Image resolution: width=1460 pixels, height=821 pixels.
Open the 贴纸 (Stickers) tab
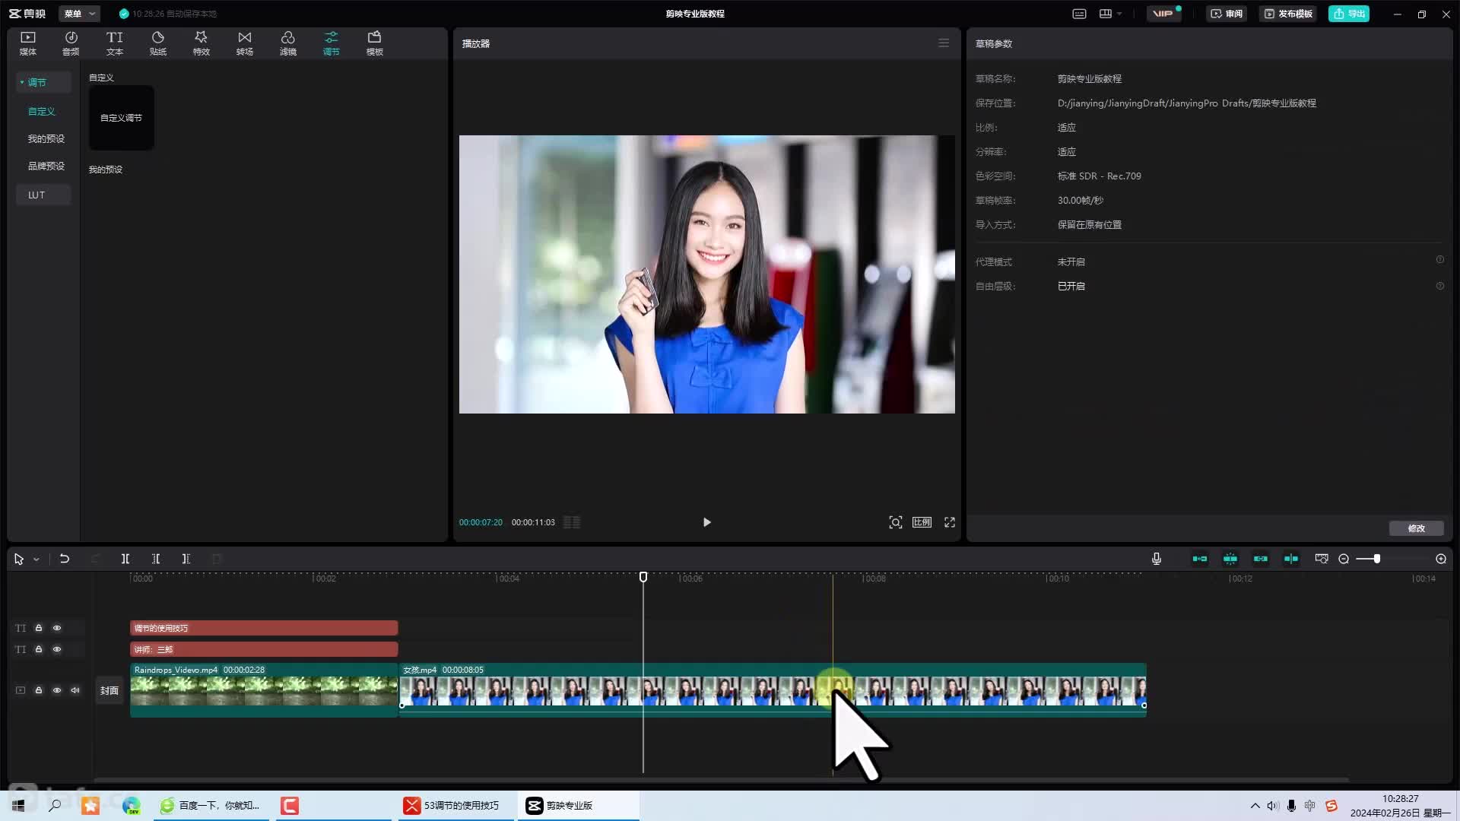[x=158, y=43]
